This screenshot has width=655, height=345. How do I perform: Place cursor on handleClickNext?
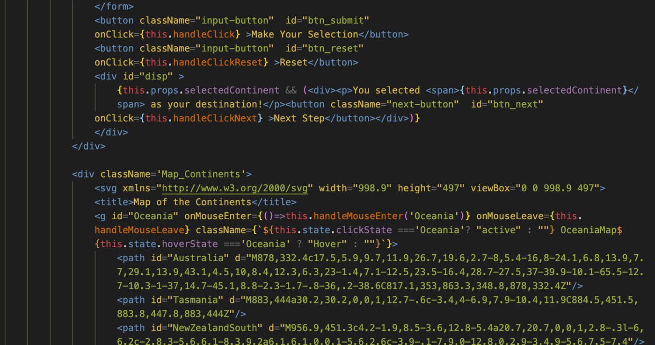coord(215,119)
